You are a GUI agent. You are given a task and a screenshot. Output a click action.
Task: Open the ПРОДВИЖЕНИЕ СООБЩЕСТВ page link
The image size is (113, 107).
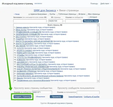[x=28, y=32]
